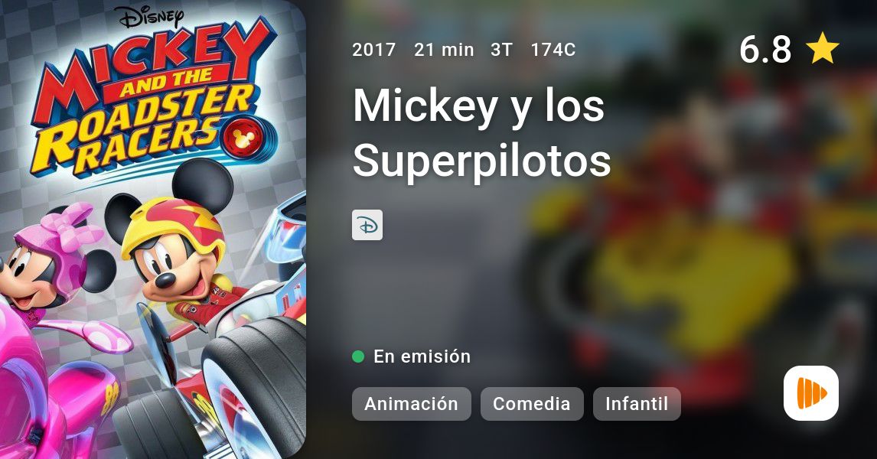Image resolution: width=877 pixels, height=459 pixels.
Task: Select the Animación genre tag
Action: coord(411,404)
